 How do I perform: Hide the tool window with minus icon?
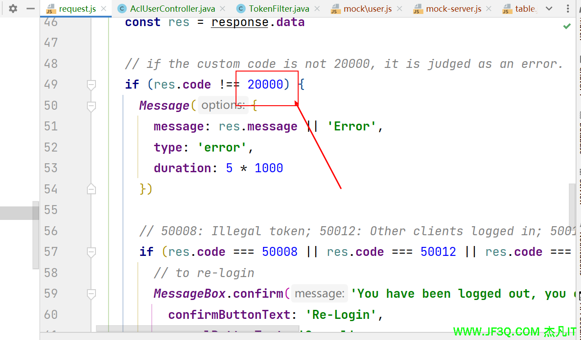(x=30, y=9)
